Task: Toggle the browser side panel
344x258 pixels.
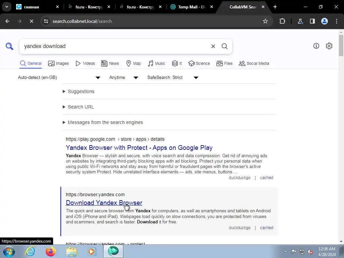Action: pyautogui.click(x=312, y=21)
